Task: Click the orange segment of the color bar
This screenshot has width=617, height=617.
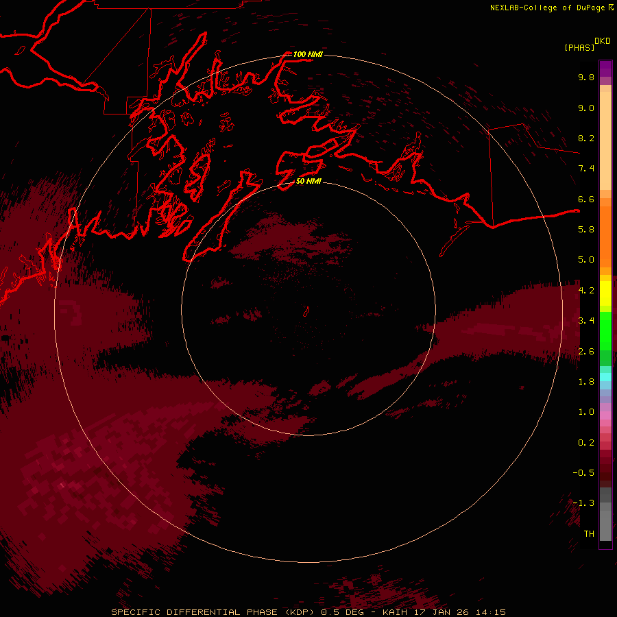Action: pyautogui.click(x=605, y=237)
